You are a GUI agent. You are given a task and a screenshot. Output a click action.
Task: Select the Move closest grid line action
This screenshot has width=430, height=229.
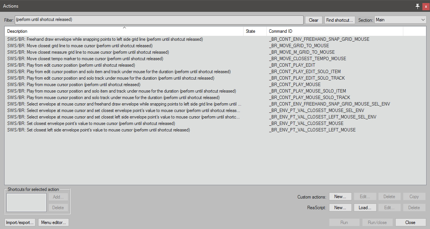[80, 46]
